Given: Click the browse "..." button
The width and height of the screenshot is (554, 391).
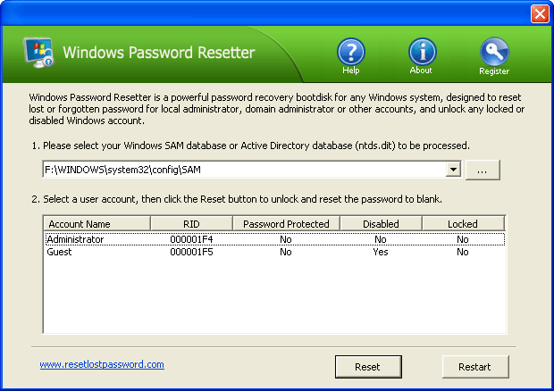Looking at the screenshot, I should coord(483,171).
